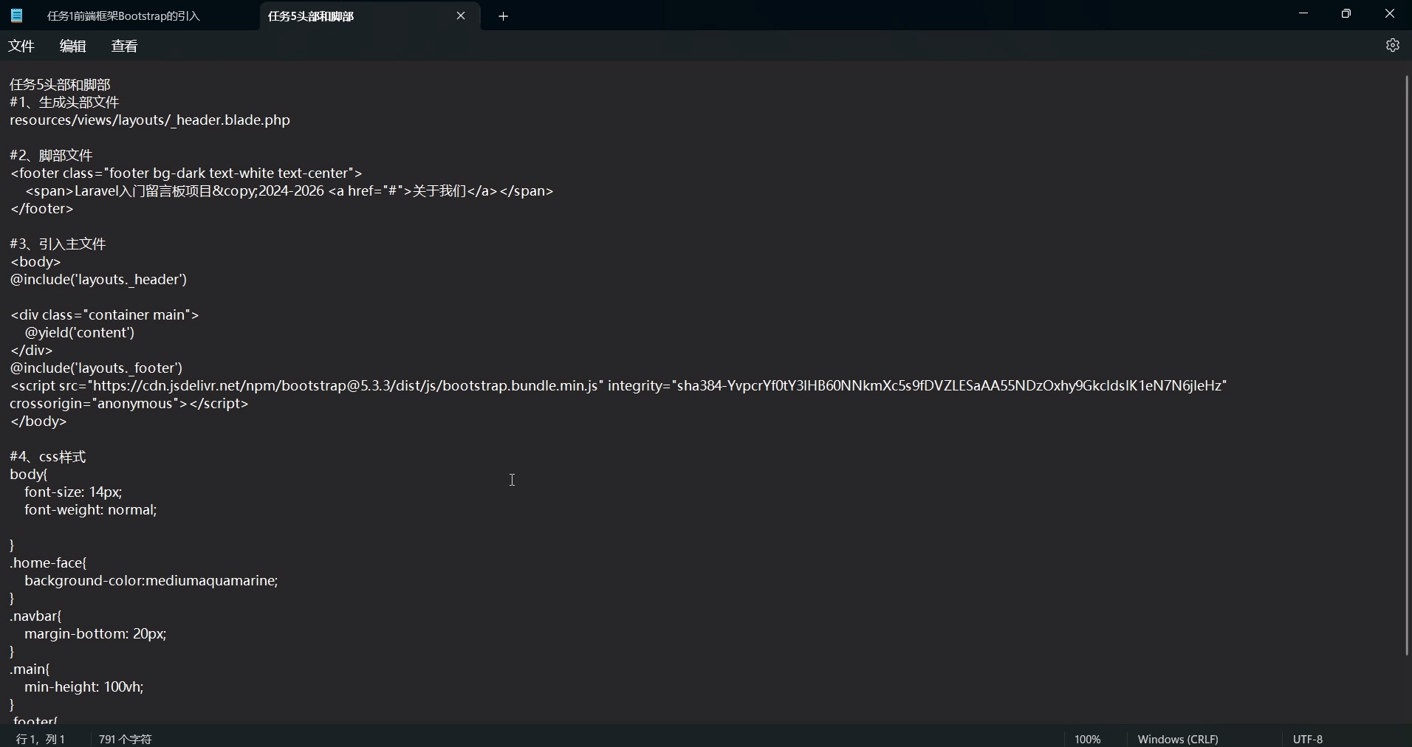Click the 行1, 列1 cursor position indicator

click(x=40, y=739)
